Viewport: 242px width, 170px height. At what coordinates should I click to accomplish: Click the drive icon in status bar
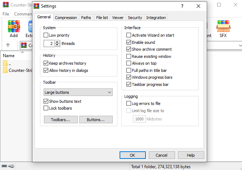(x=4, y=166)
